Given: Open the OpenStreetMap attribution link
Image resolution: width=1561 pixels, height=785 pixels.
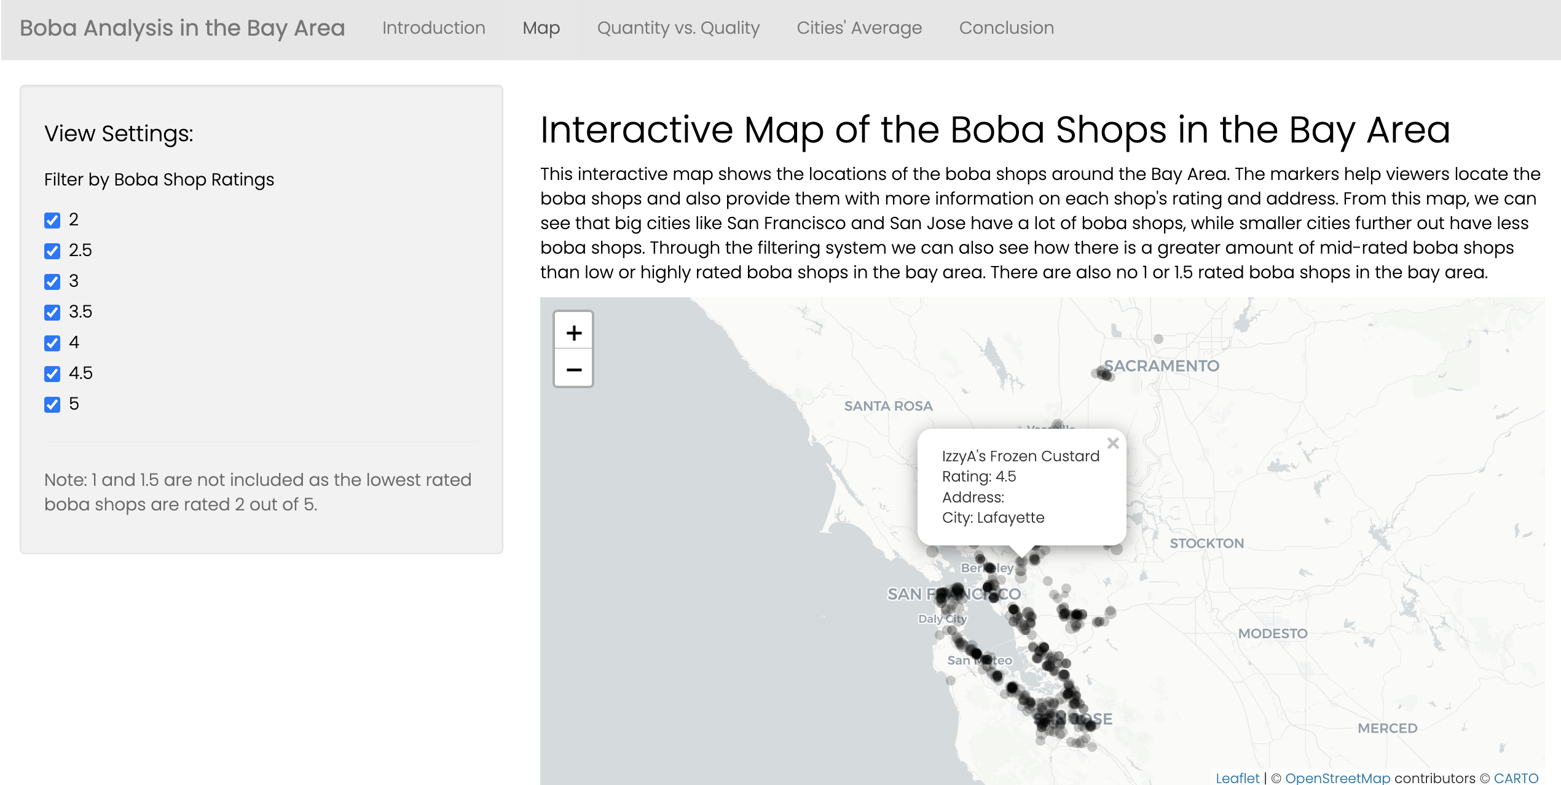Looking at the screenshot, I should [1337, 778].
